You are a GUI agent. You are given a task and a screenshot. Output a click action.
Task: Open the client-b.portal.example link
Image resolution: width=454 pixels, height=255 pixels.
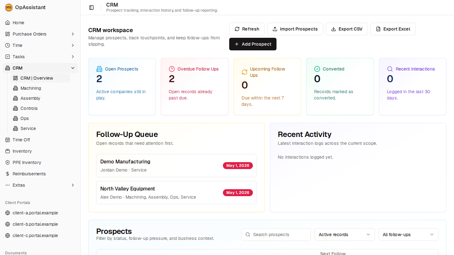[40, 224]
